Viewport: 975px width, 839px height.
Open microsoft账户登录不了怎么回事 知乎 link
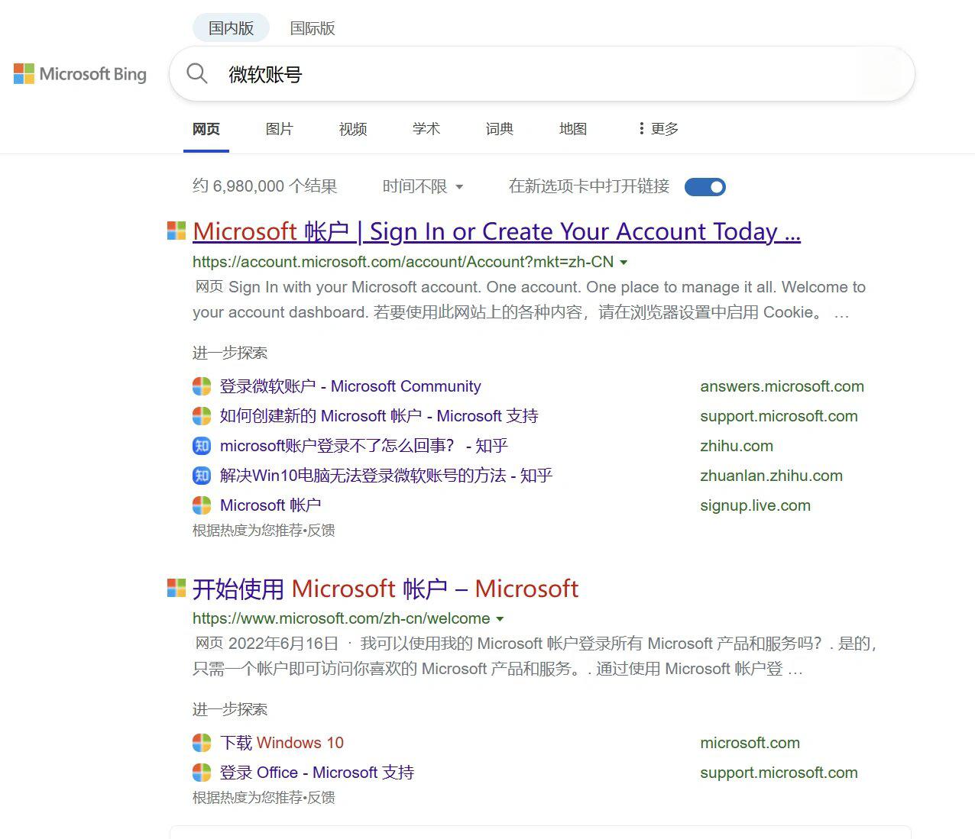click(364, 446)
